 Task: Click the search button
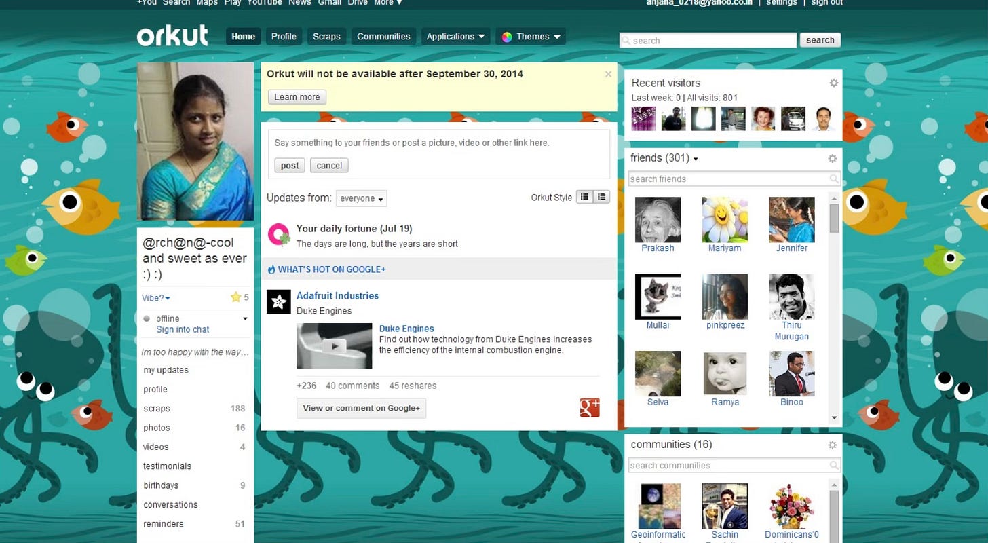[820, 40]
